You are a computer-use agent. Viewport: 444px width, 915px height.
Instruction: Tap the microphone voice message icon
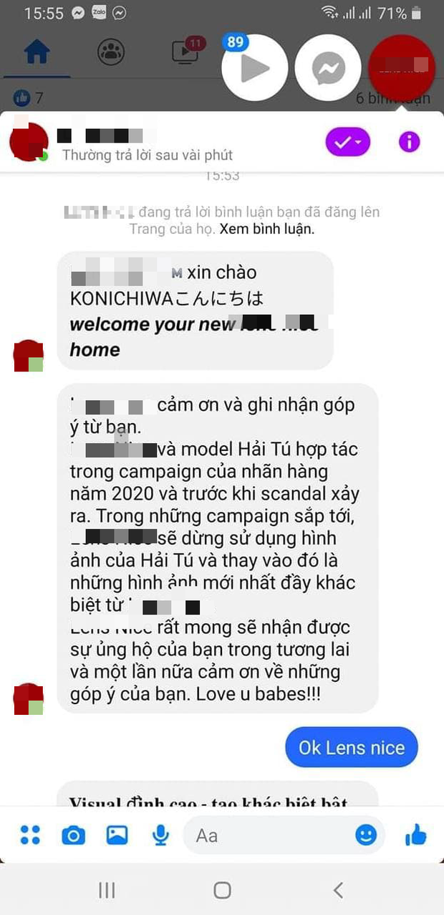click(160, 835)
